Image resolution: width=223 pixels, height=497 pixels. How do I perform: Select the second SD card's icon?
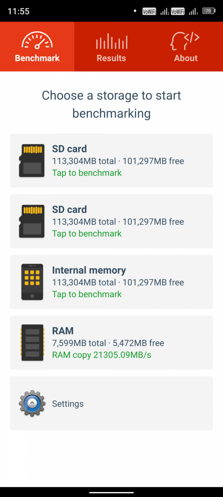(32, 221)
